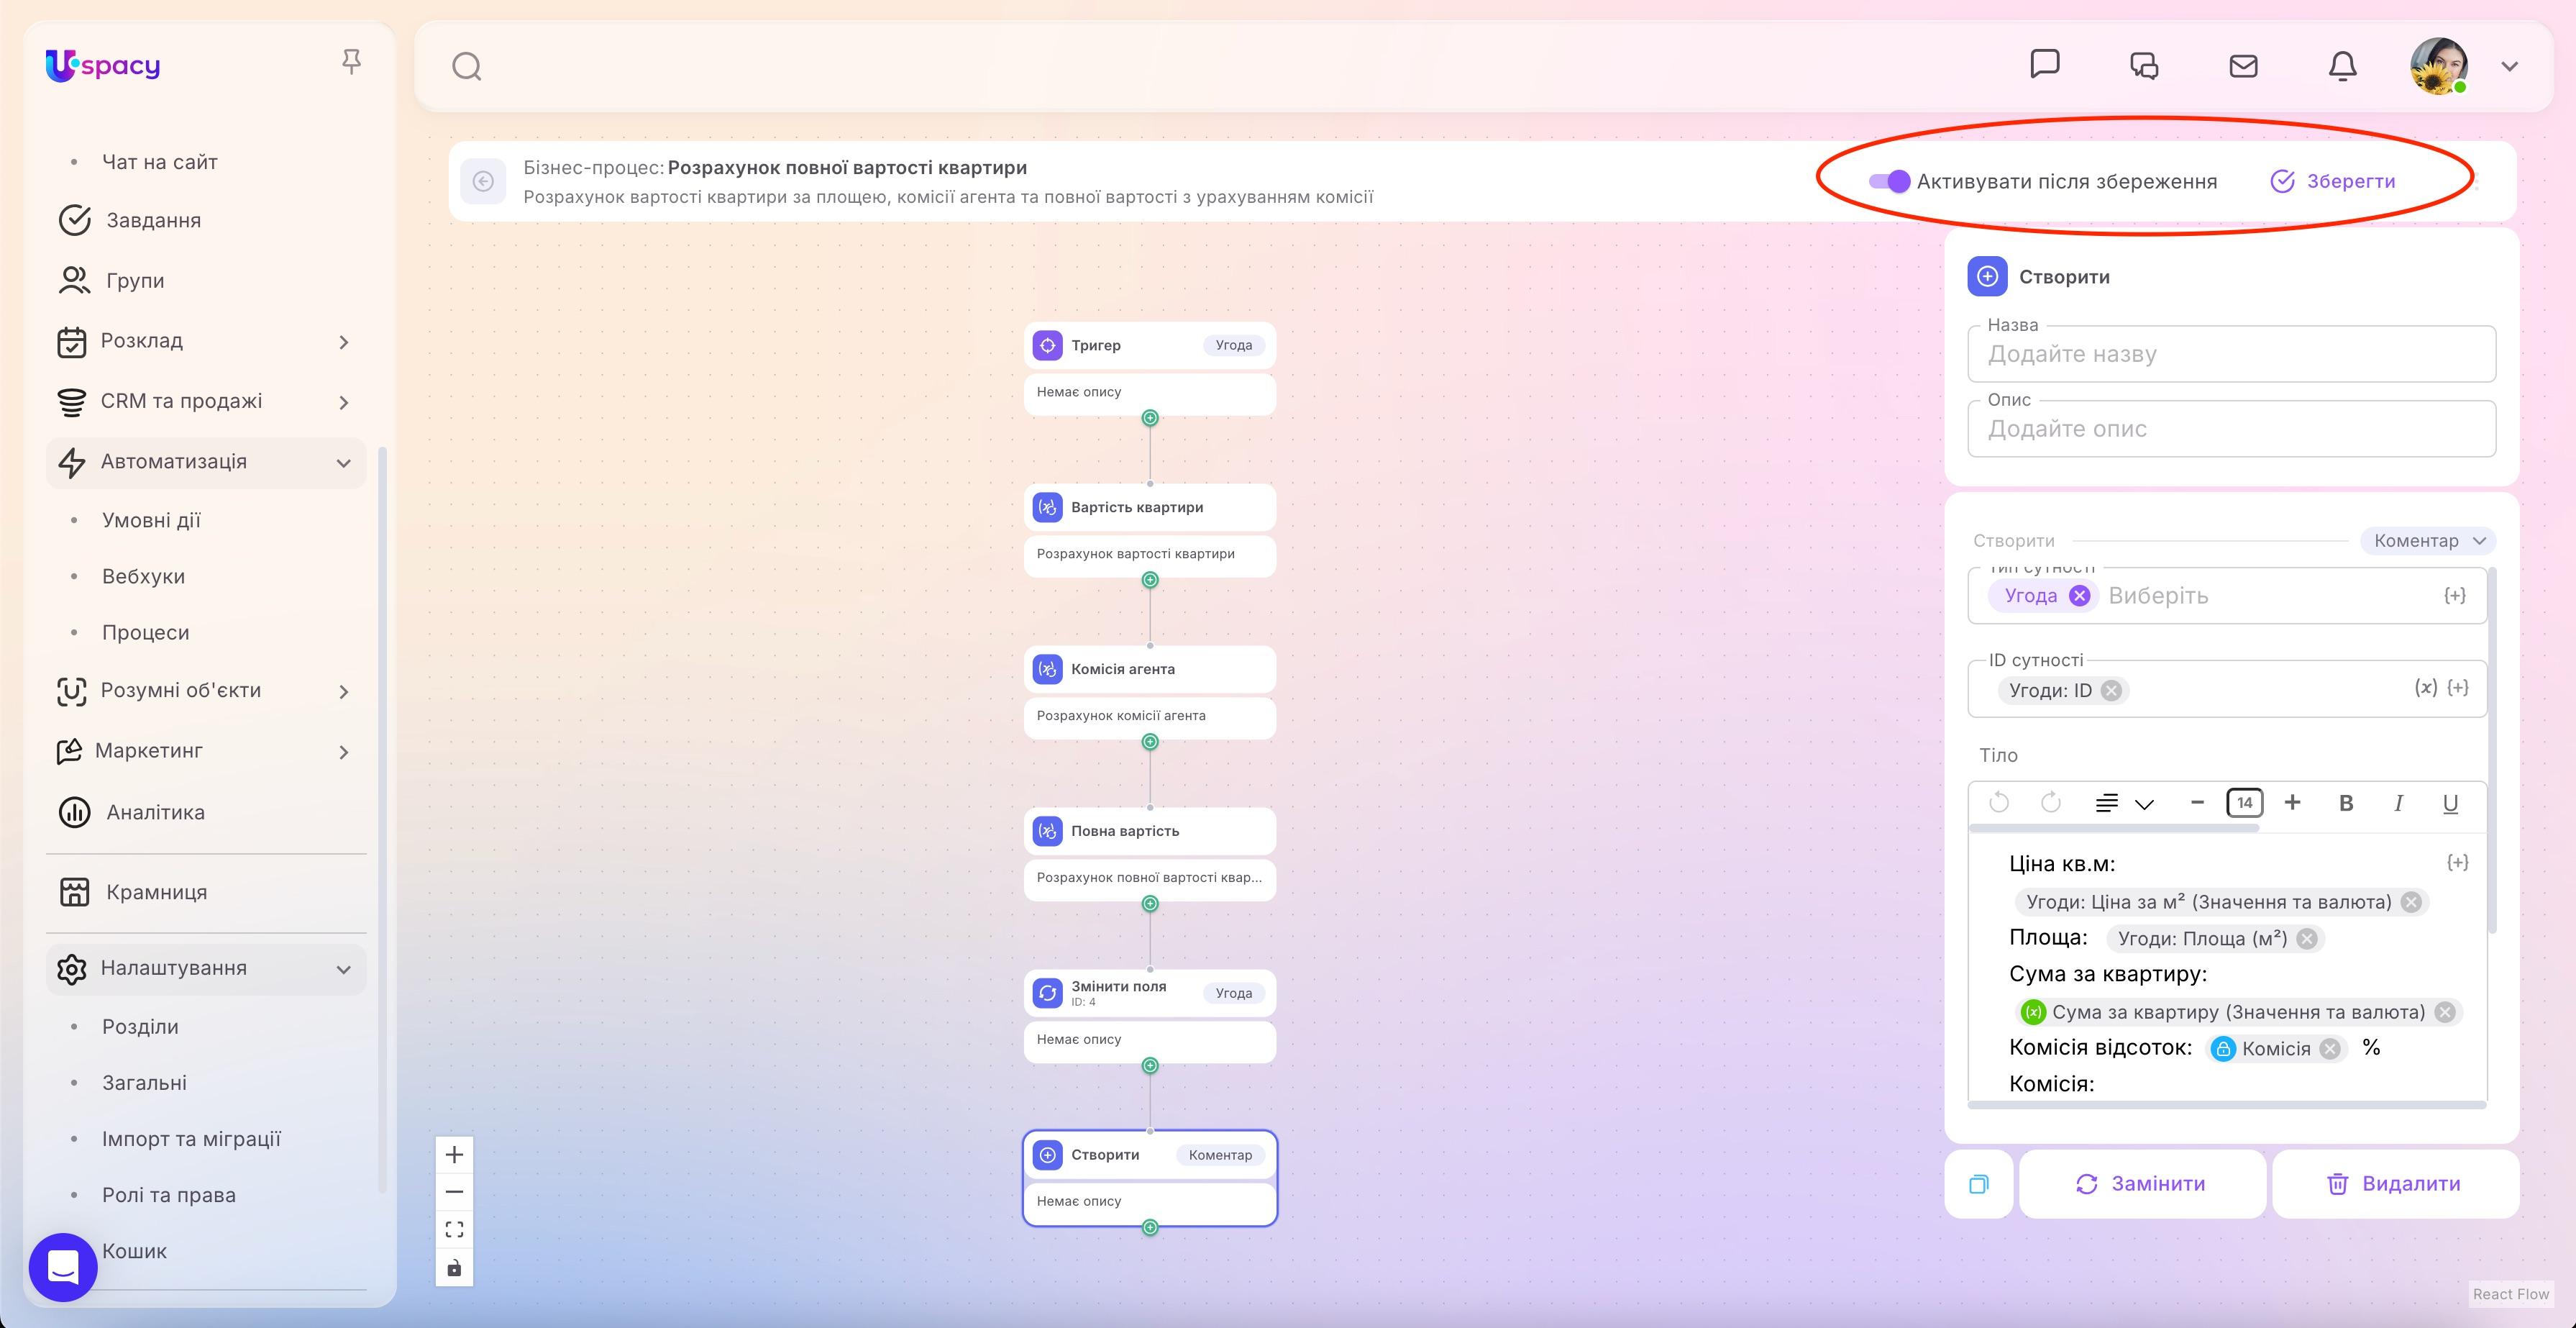
Task: Add step after the Тригер node plus
Action: (x=1150, y=418)
